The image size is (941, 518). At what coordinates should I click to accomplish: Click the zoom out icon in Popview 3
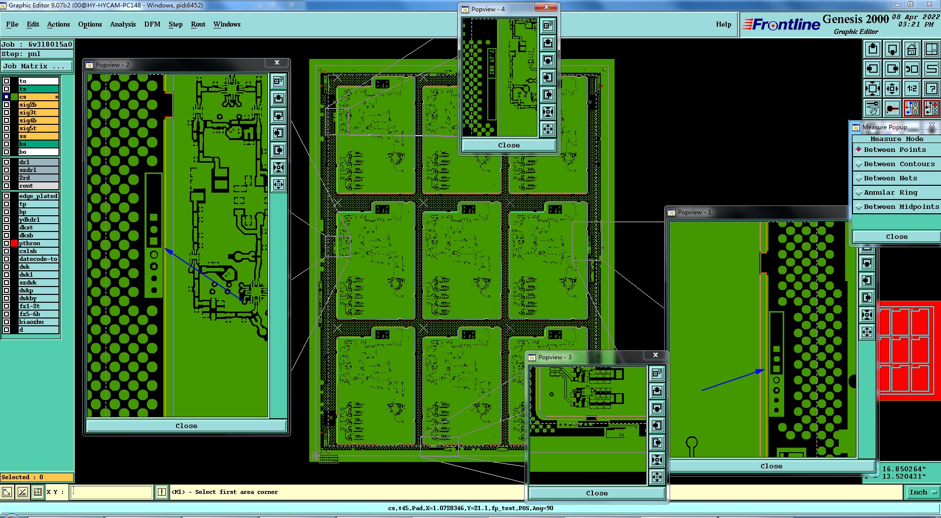point(657,477)
